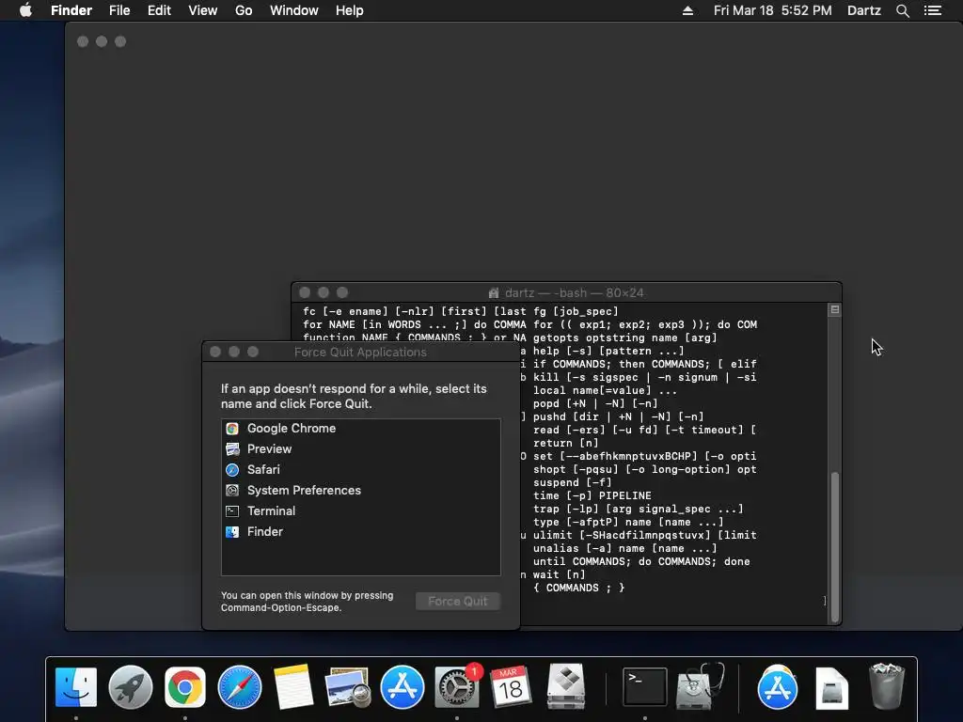Open Notification Center list icon

[x=933, y=10]
